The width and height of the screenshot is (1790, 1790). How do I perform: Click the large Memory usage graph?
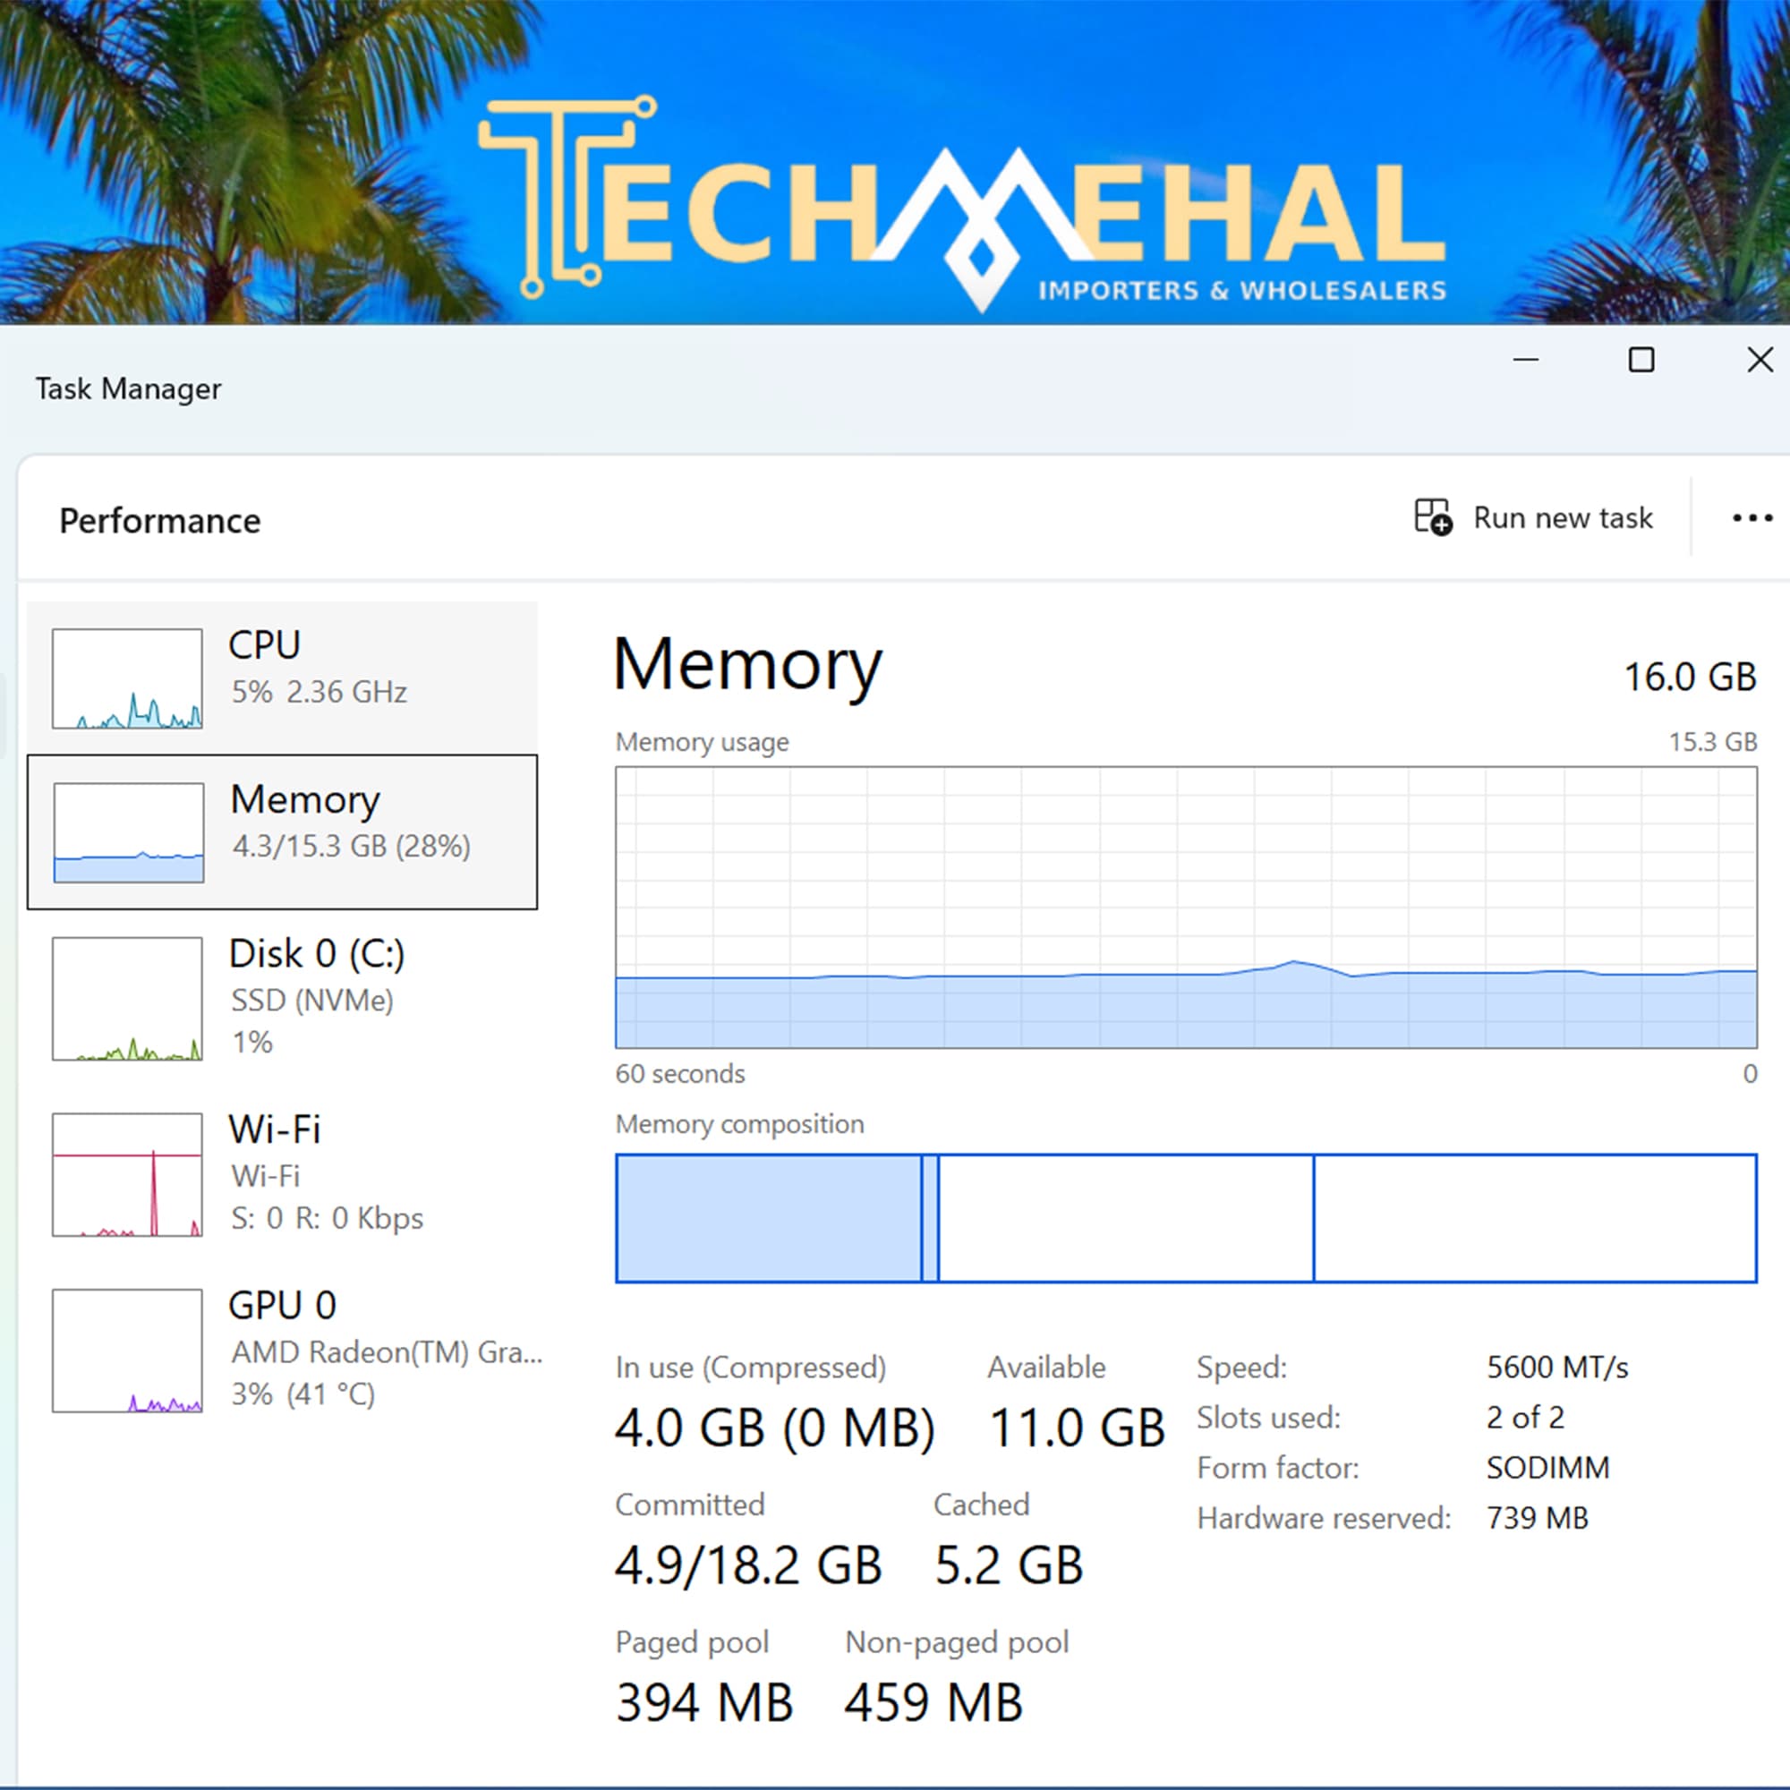tap(1186, 907)
